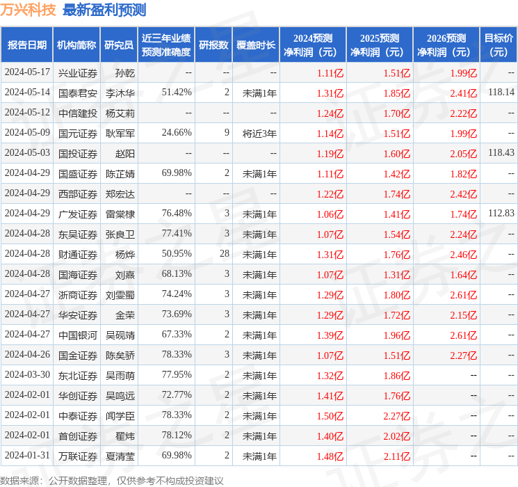Image resolution: width=518 pixels, height=487 pixels.
Task: Select the 东吴证券 institution cell
Action: (78, 234)
